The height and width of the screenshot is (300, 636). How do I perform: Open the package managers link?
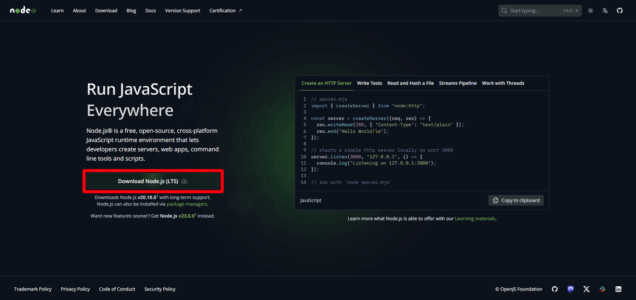point(187,204)
